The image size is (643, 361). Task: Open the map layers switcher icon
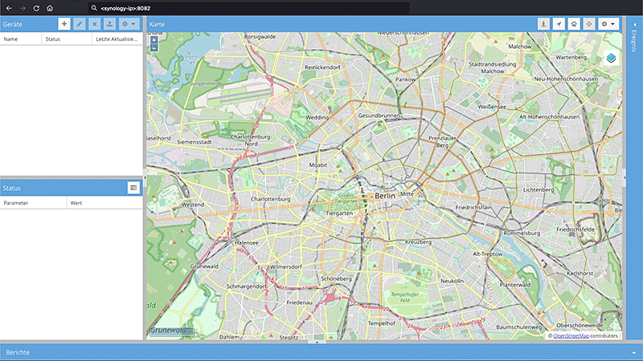pyautogui.click(x=611, y=58)
